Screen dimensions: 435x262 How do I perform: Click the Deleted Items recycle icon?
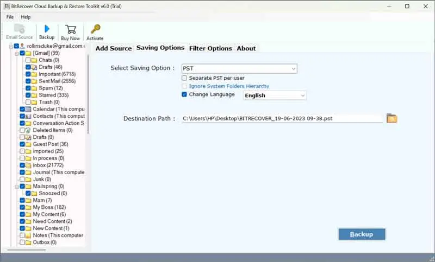click(x=28, y=130)
